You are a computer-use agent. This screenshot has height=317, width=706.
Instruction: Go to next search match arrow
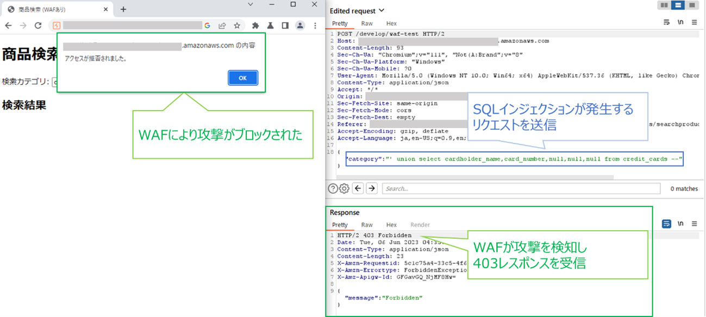tap(372, 188)
